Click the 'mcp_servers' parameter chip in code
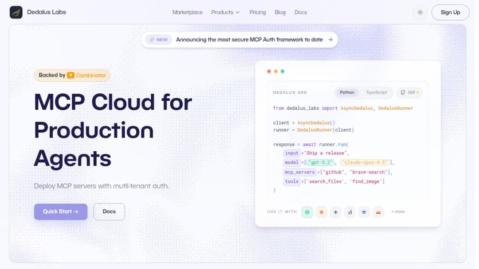This screenshot has width=479, height=269. coord(300,173)
